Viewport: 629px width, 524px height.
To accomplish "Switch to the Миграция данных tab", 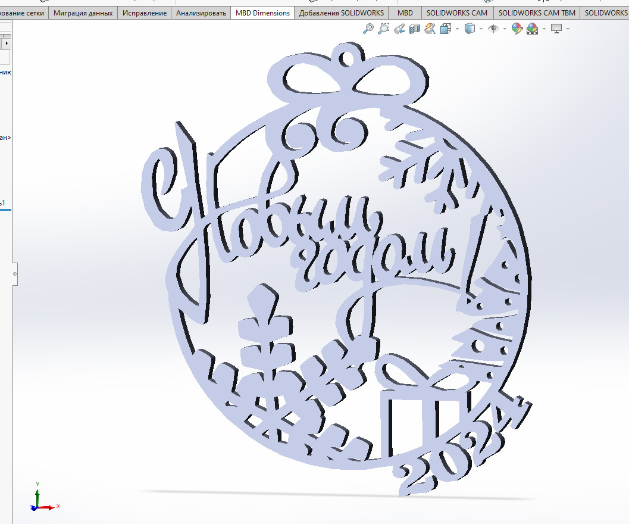I will (83, 13).
